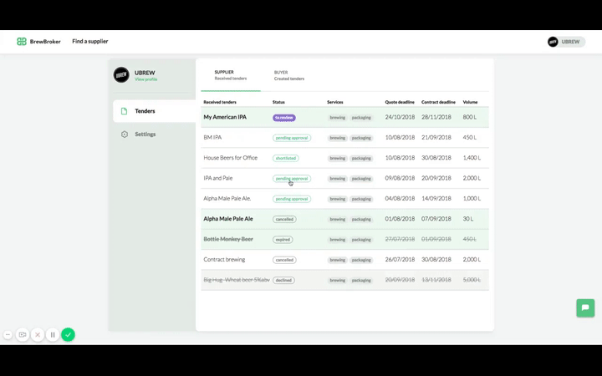Click the Settings gear icon in sidebar
Screen dimensions: 602x376
pos(125,135)
